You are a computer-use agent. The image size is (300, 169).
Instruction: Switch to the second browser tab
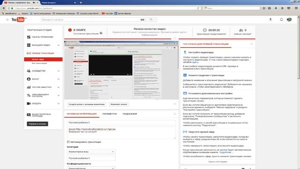(x=58, y=3)
